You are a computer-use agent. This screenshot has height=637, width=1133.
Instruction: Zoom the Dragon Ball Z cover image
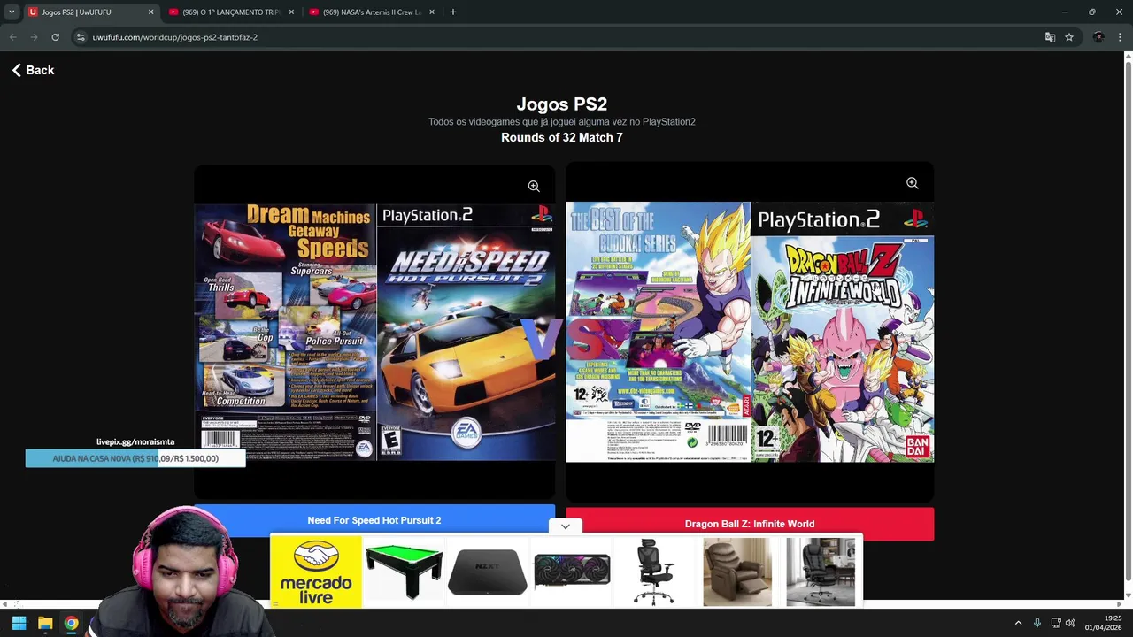tap(912, 183)
